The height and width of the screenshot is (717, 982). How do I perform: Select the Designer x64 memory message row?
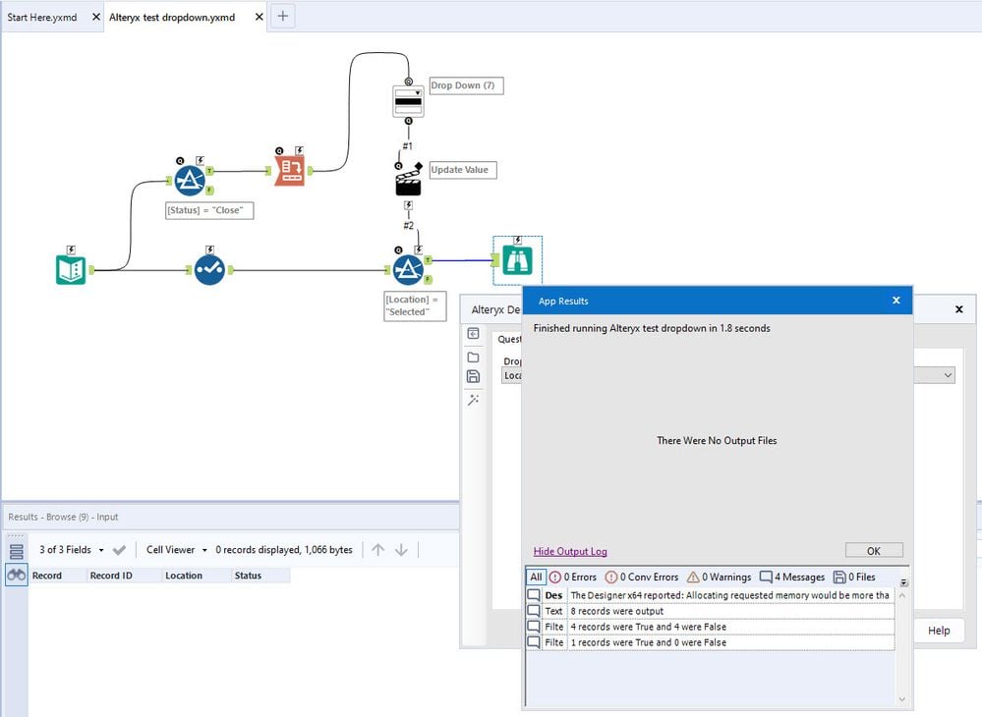tap(710, 595)
